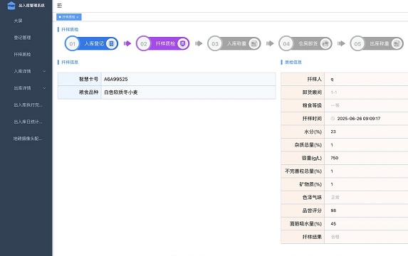Click the 扦样质检 step shield icon
Screen dimensions: 408x256
point(183,43)
